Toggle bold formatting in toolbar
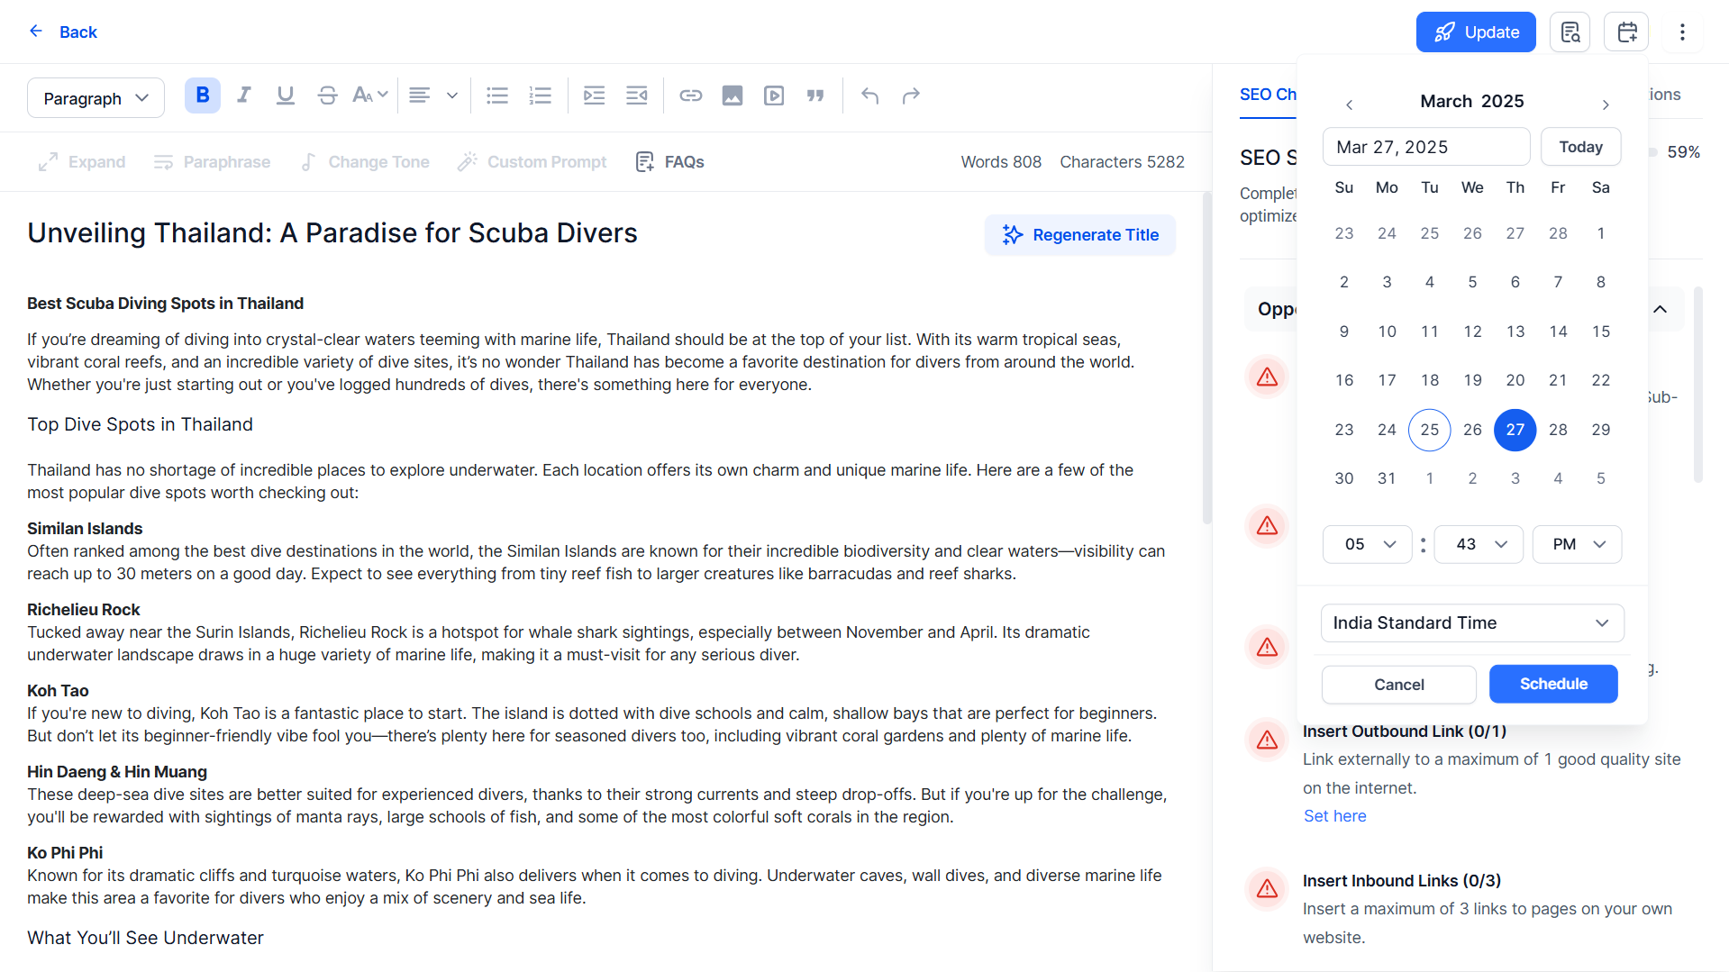1729x972 pixels. (x=203, y=95)
